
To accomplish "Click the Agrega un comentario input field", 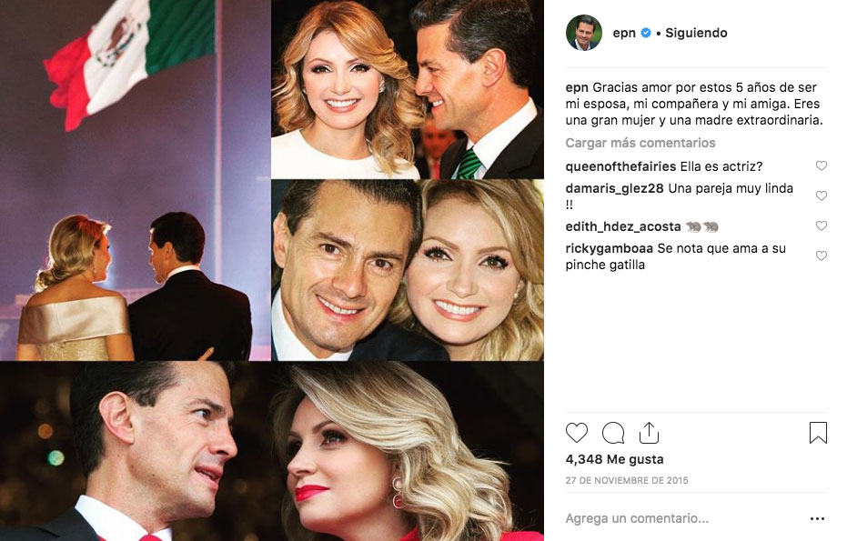I will click(x=637, y=517).
